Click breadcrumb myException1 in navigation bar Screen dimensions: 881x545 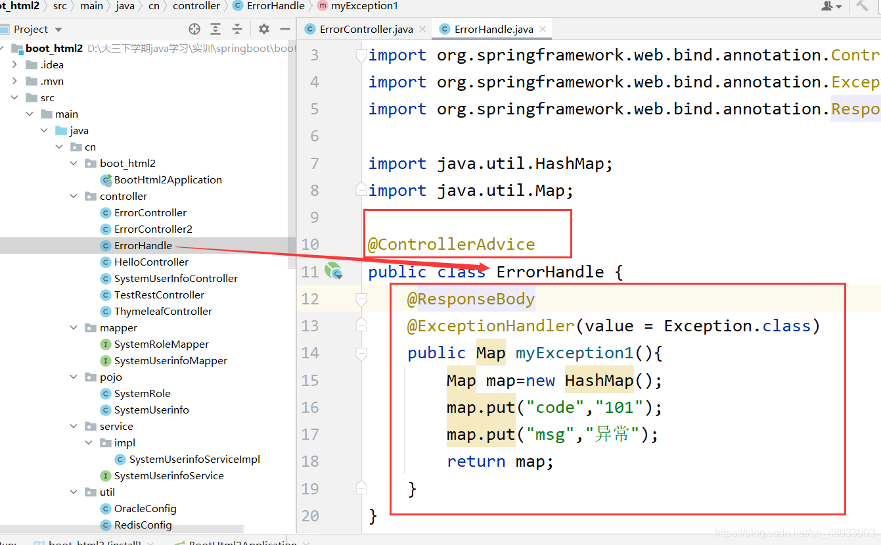[358, 6]
